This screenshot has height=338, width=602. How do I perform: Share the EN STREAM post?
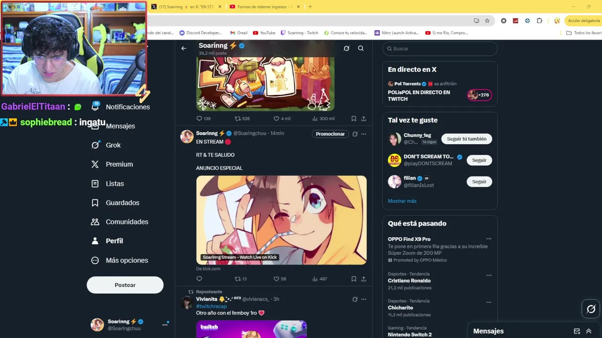(364, 279)
